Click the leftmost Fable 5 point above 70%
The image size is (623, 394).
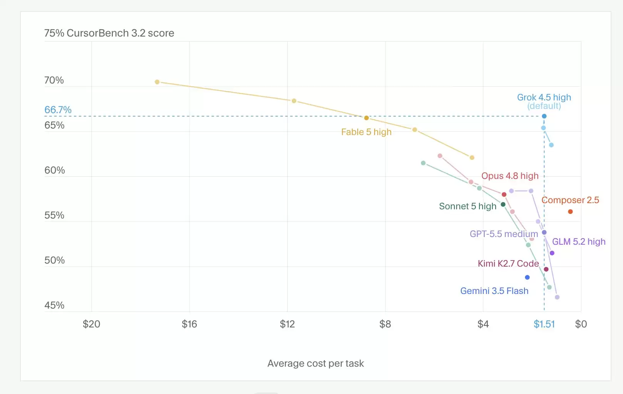tap(157, 82)
